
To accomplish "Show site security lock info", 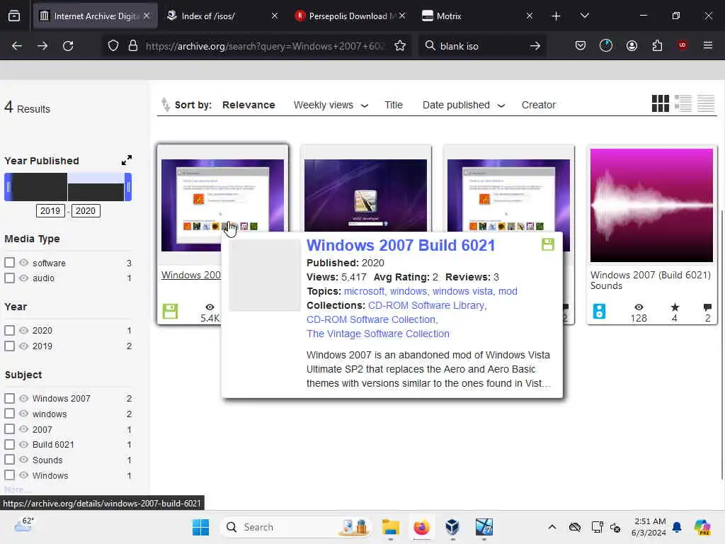I will click(133, 46).
